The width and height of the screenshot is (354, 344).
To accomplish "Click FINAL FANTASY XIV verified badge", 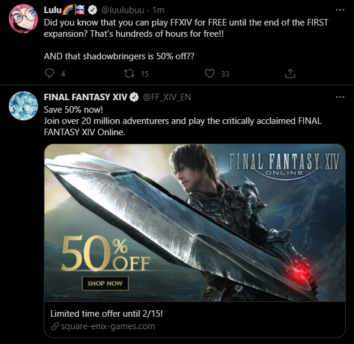I will click(x=134, y=97).
